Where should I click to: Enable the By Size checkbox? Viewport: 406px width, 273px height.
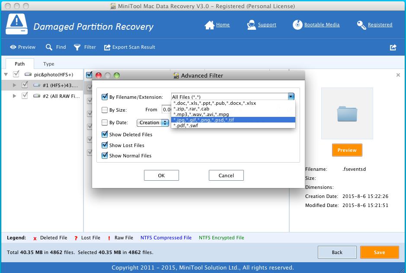tap(105, 110)
